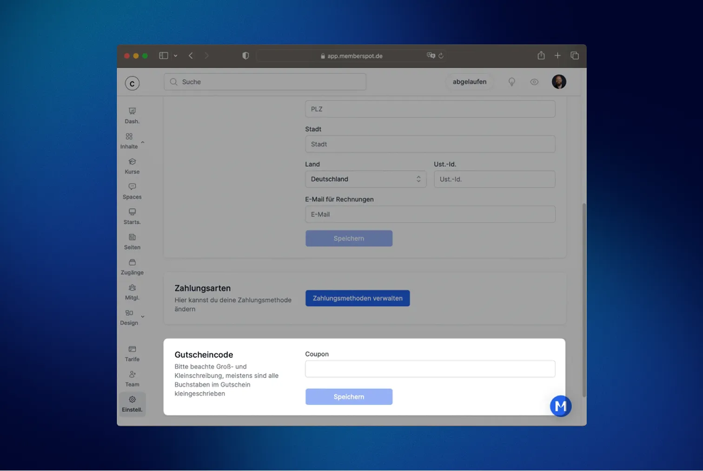
Task: Select Einstell. settings item
Action: point(132,404)
